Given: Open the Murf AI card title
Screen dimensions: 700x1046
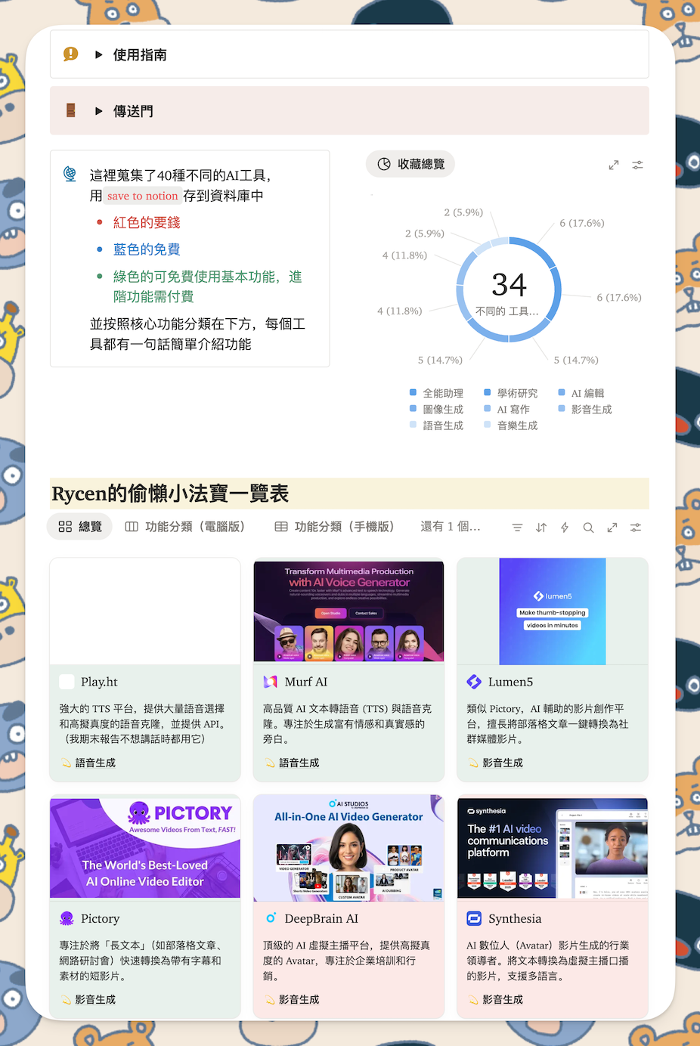Looking at the screenshot, I should 305,682.
